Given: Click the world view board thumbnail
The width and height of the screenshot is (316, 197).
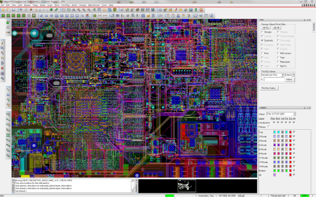Looking at the screenshot, I should 187,186.
